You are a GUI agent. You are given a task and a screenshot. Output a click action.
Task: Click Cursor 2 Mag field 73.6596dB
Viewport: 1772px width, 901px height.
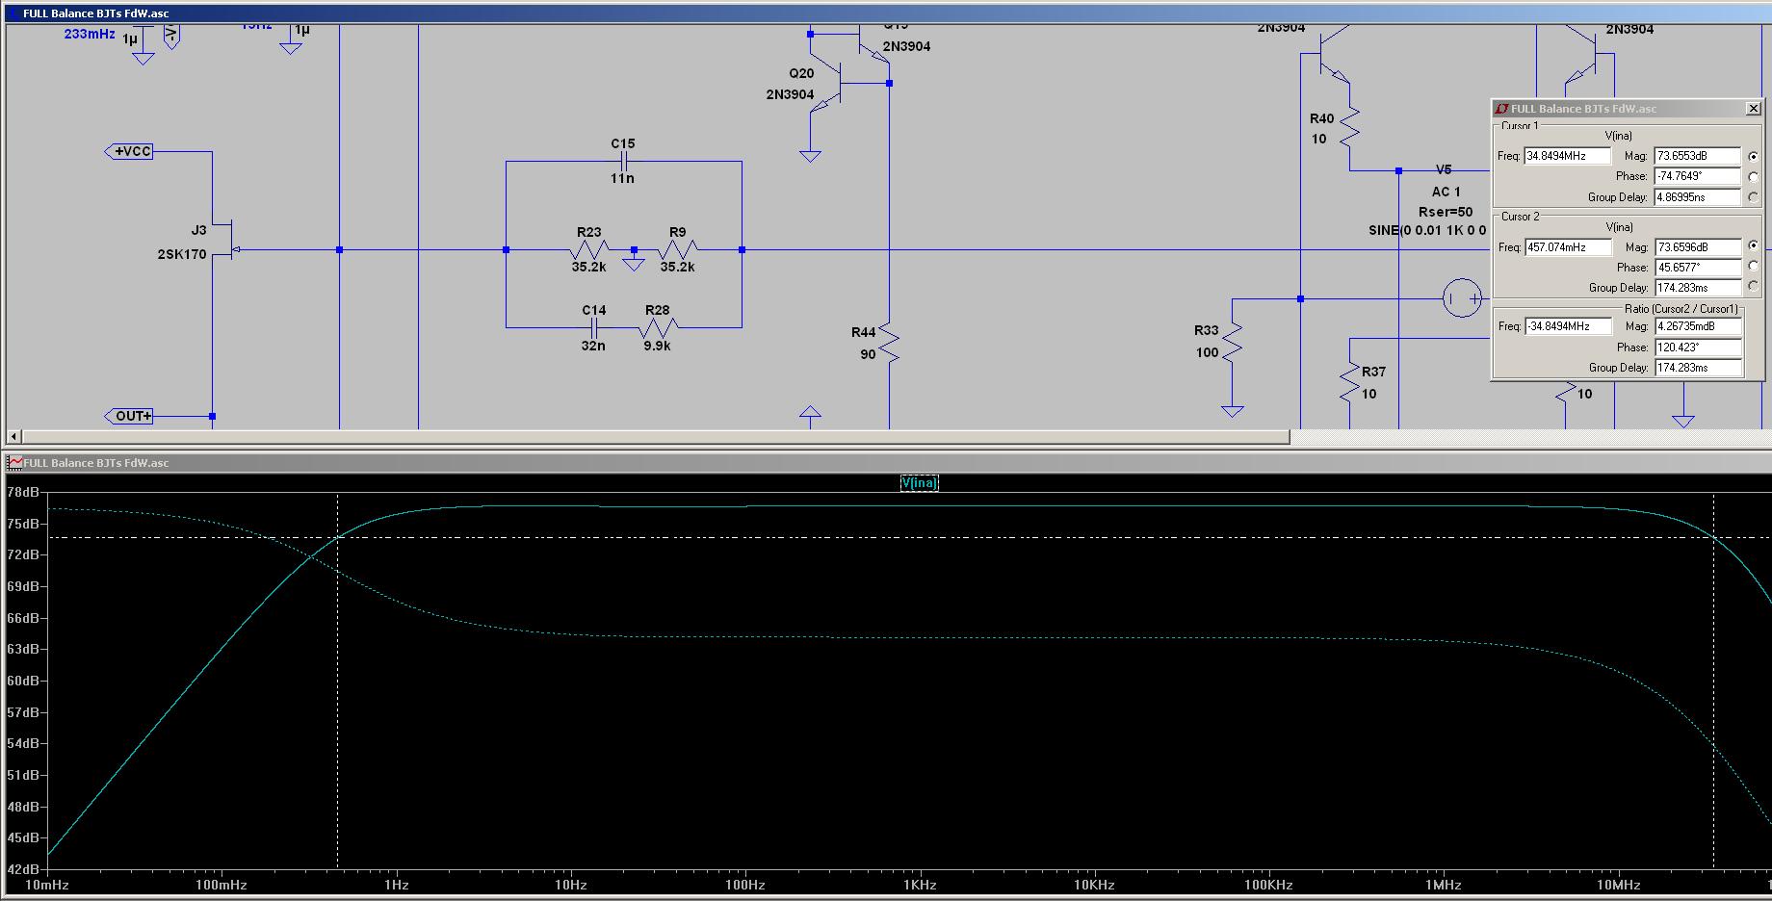(x=1697, y=247)
